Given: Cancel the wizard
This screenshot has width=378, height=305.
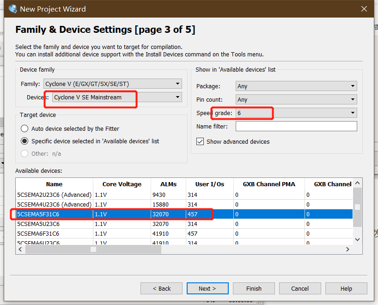Looking at the screenshot, I should point(300,288).
